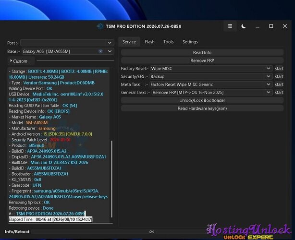Click log line Product a05mub
Viewport: 295px width, 240px height.
pyautogui.click(x=26, y=145)
